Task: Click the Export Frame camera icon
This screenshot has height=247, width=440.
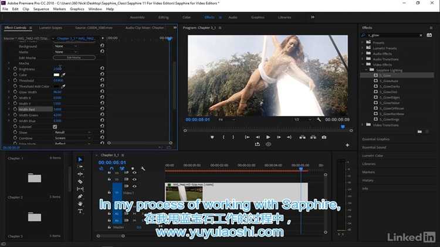Action: (324, 137)
